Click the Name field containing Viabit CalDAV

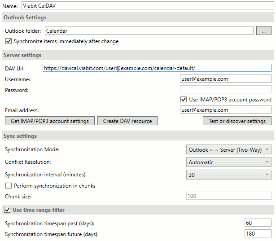click(148, 6)
